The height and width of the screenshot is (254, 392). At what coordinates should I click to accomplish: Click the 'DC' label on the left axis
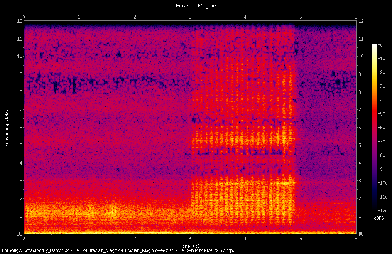point(20,234)
